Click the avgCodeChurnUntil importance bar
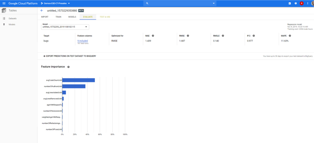Viewport: 314px width, 143px height. [78, 80]
